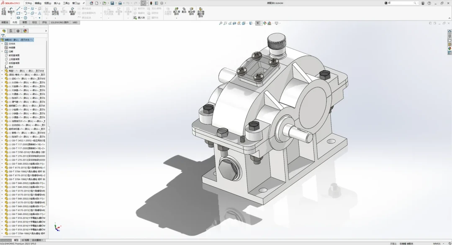Click the Open file folder icon
The height and width of the screenshot is (245, 452).
tap(104, 3)
